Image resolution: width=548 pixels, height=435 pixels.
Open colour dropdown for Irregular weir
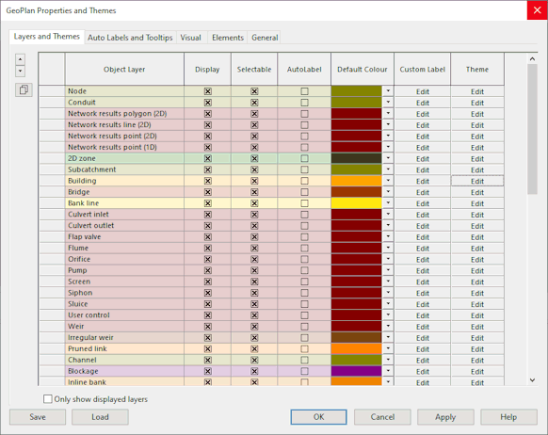388,337
